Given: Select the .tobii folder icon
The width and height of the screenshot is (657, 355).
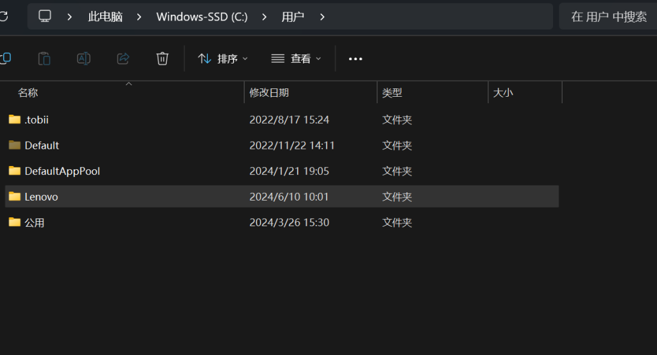Looking at the screenshot, I should pyautogui.click(x=15, y=119).
